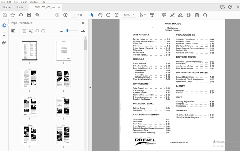Toggle the Page Thumbnails sidebar icon
This screenshot has height=151, width=240.
point(4,25)
